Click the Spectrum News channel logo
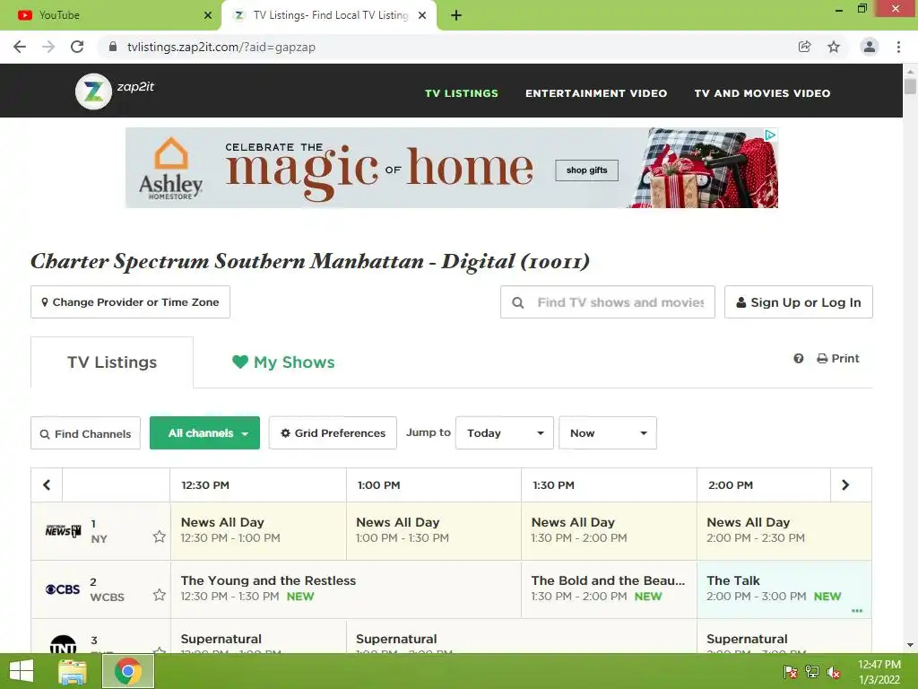Viewport: 918px width, 689px height. [64, 531]
